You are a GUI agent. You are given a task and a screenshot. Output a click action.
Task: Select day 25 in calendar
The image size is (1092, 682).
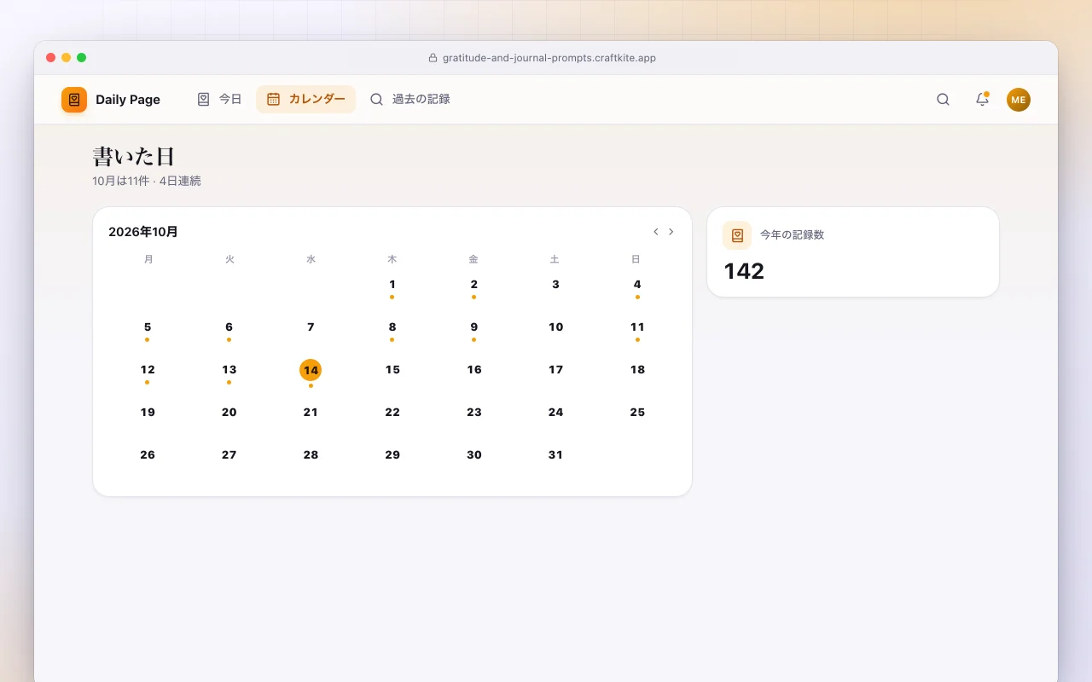tap(637, 413)
